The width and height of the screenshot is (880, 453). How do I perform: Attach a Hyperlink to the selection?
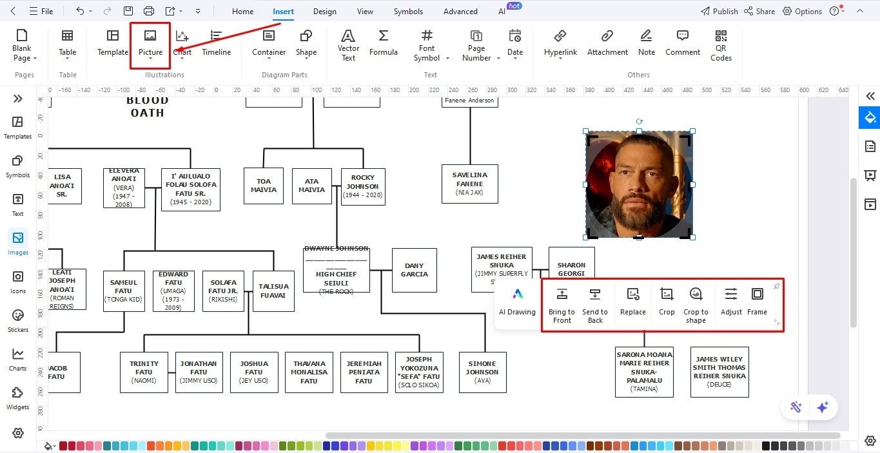[x=560, y=44]
